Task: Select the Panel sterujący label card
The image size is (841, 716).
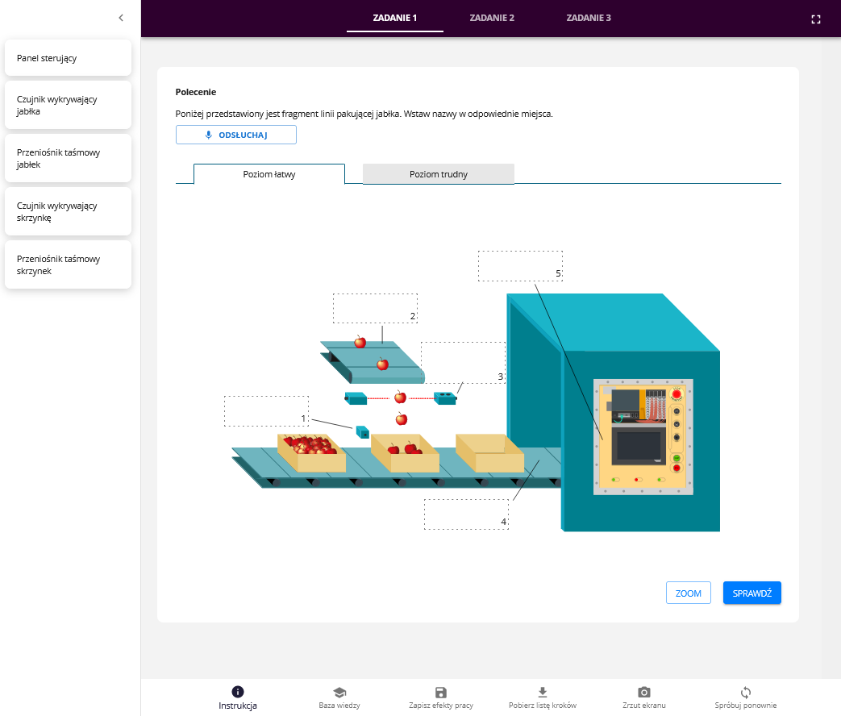Action: (x=68, y=58)
